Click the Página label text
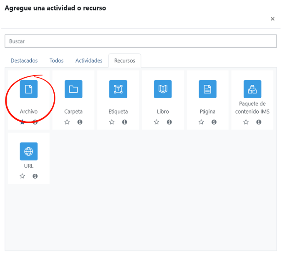The width and height of the screenshot is (282, 256). pyautogui.click(x=208, y=112)
